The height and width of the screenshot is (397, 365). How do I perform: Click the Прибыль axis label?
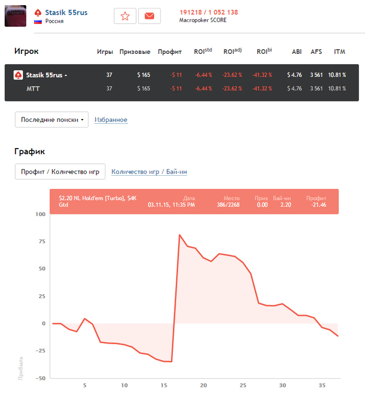click(x=20, y=369)
